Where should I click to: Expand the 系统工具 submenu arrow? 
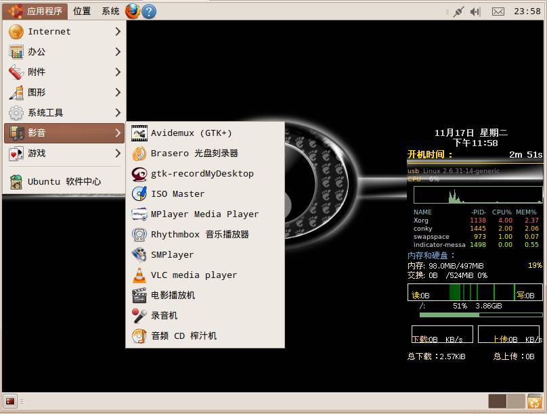click(118, 112)
